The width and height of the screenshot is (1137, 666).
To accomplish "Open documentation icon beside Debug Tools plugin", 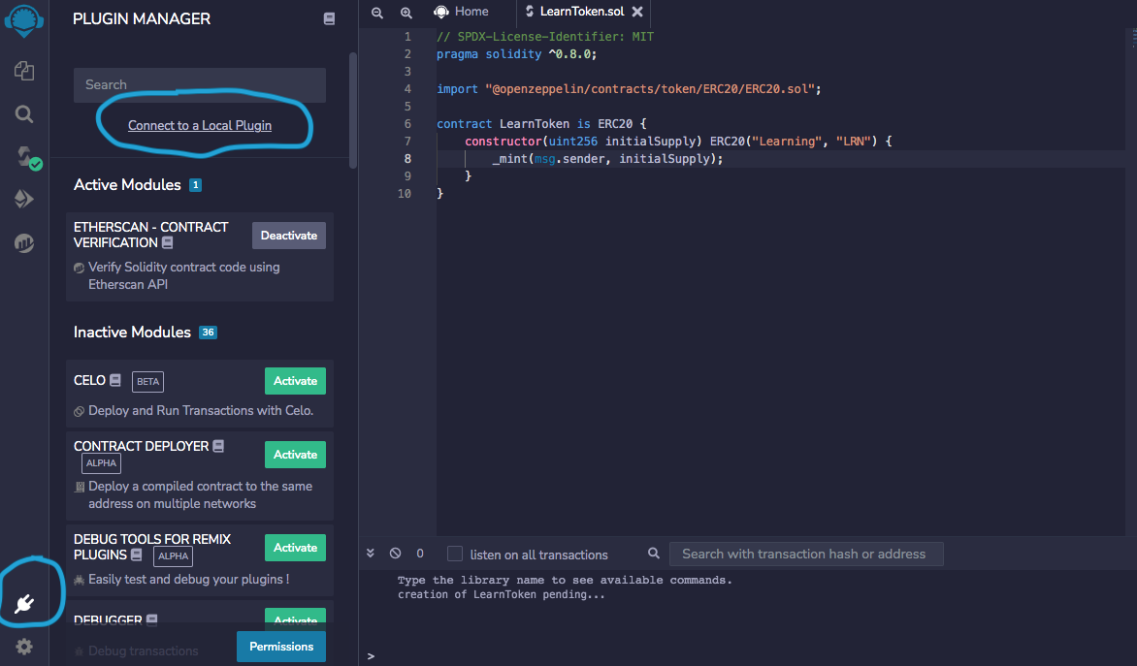I will click(137, 555).
